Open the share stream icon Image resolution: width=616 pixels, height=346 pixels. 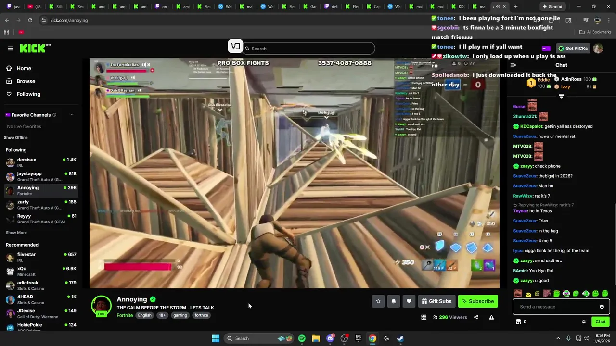pos(476,317)
